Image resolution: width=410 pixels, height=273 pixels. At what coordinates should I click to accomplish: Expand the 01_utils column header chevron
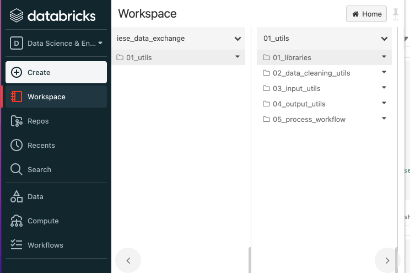point(384,39)
